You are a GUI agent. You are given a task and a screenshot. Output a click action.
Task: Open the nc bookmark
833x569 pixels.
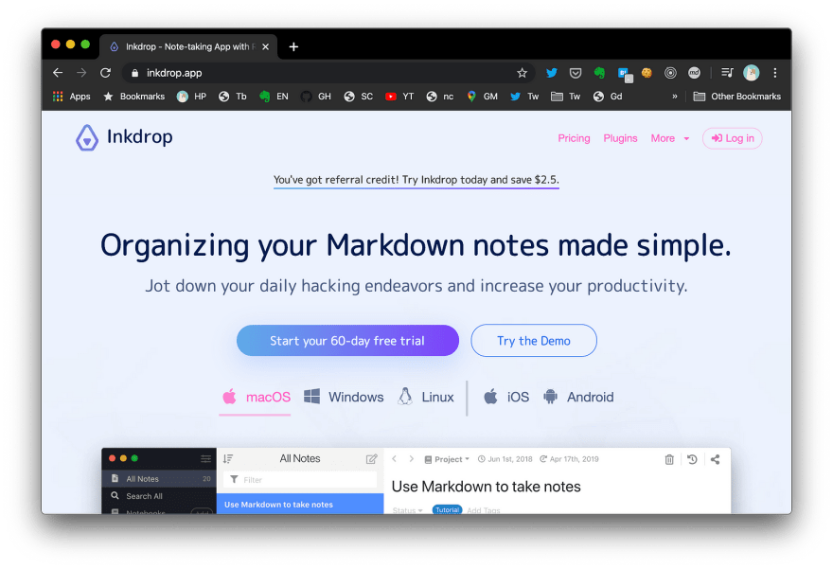(440, 97)
